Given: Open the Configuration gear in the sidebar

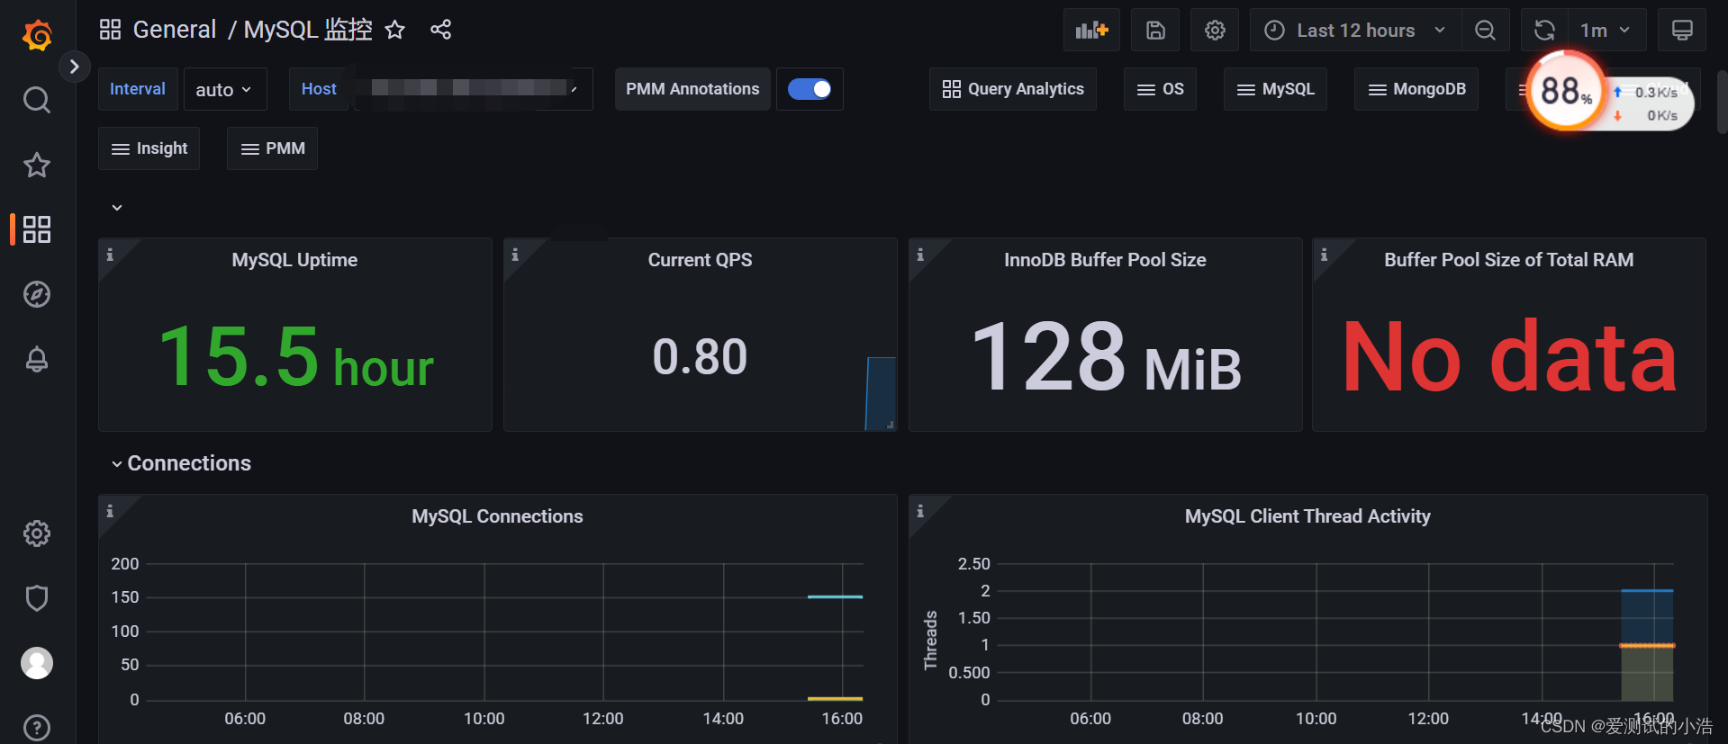Looking at the screenshot, I should coord(37,533).
